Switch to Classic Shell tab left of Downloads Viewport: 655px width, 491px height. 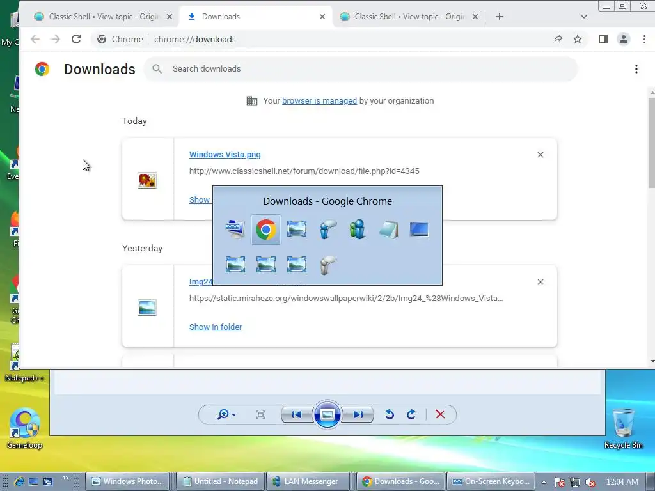(x=104, y=17)
